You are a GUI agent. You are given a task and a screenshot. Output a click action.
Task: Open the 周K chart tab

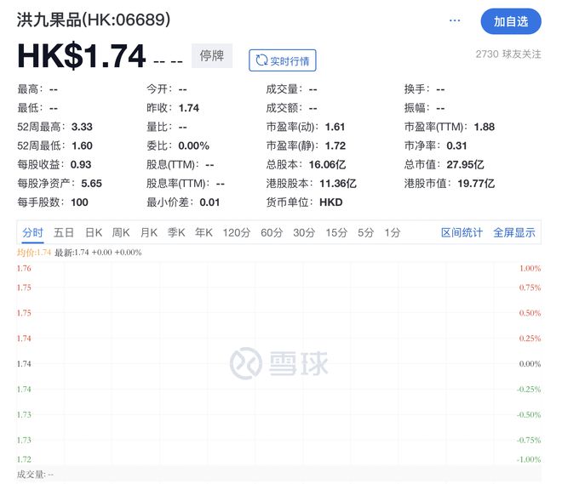[121, 233]
